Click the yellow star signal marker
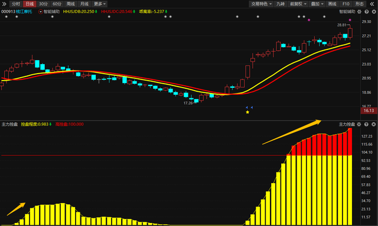 [x=247, y=112]
